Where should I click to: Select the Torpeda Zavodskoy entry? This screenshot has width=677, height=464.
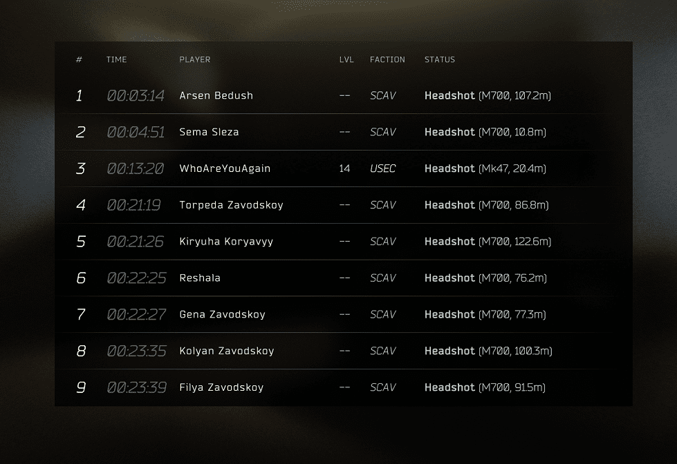click(x=343, y=205)
